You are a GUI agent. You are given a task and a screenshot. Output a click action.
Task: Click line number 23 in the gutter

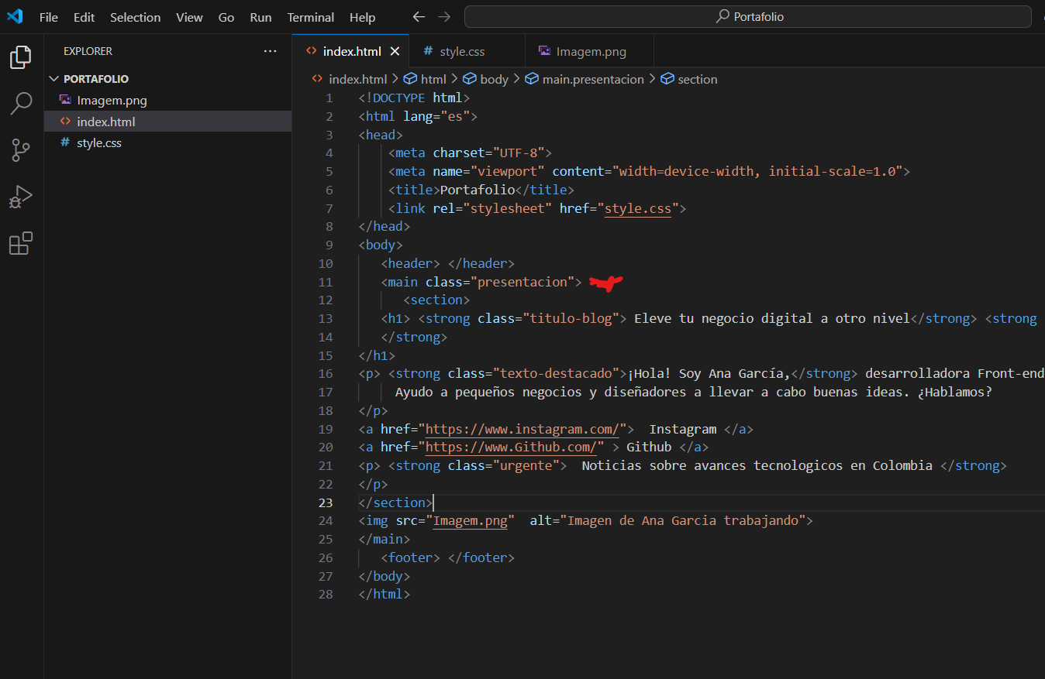pyautogui.click(x=326, y=502)
